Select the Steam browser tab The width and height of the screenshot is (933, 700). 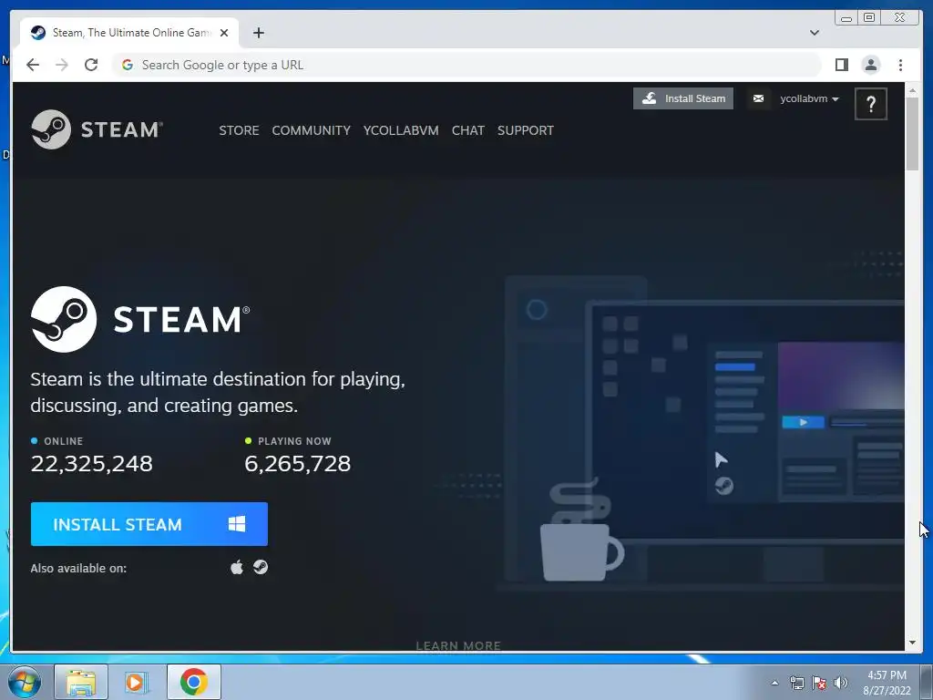point(129,33)
